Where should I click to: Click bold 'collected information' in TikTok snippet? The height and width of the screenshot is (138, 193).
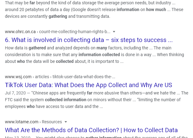65,100
